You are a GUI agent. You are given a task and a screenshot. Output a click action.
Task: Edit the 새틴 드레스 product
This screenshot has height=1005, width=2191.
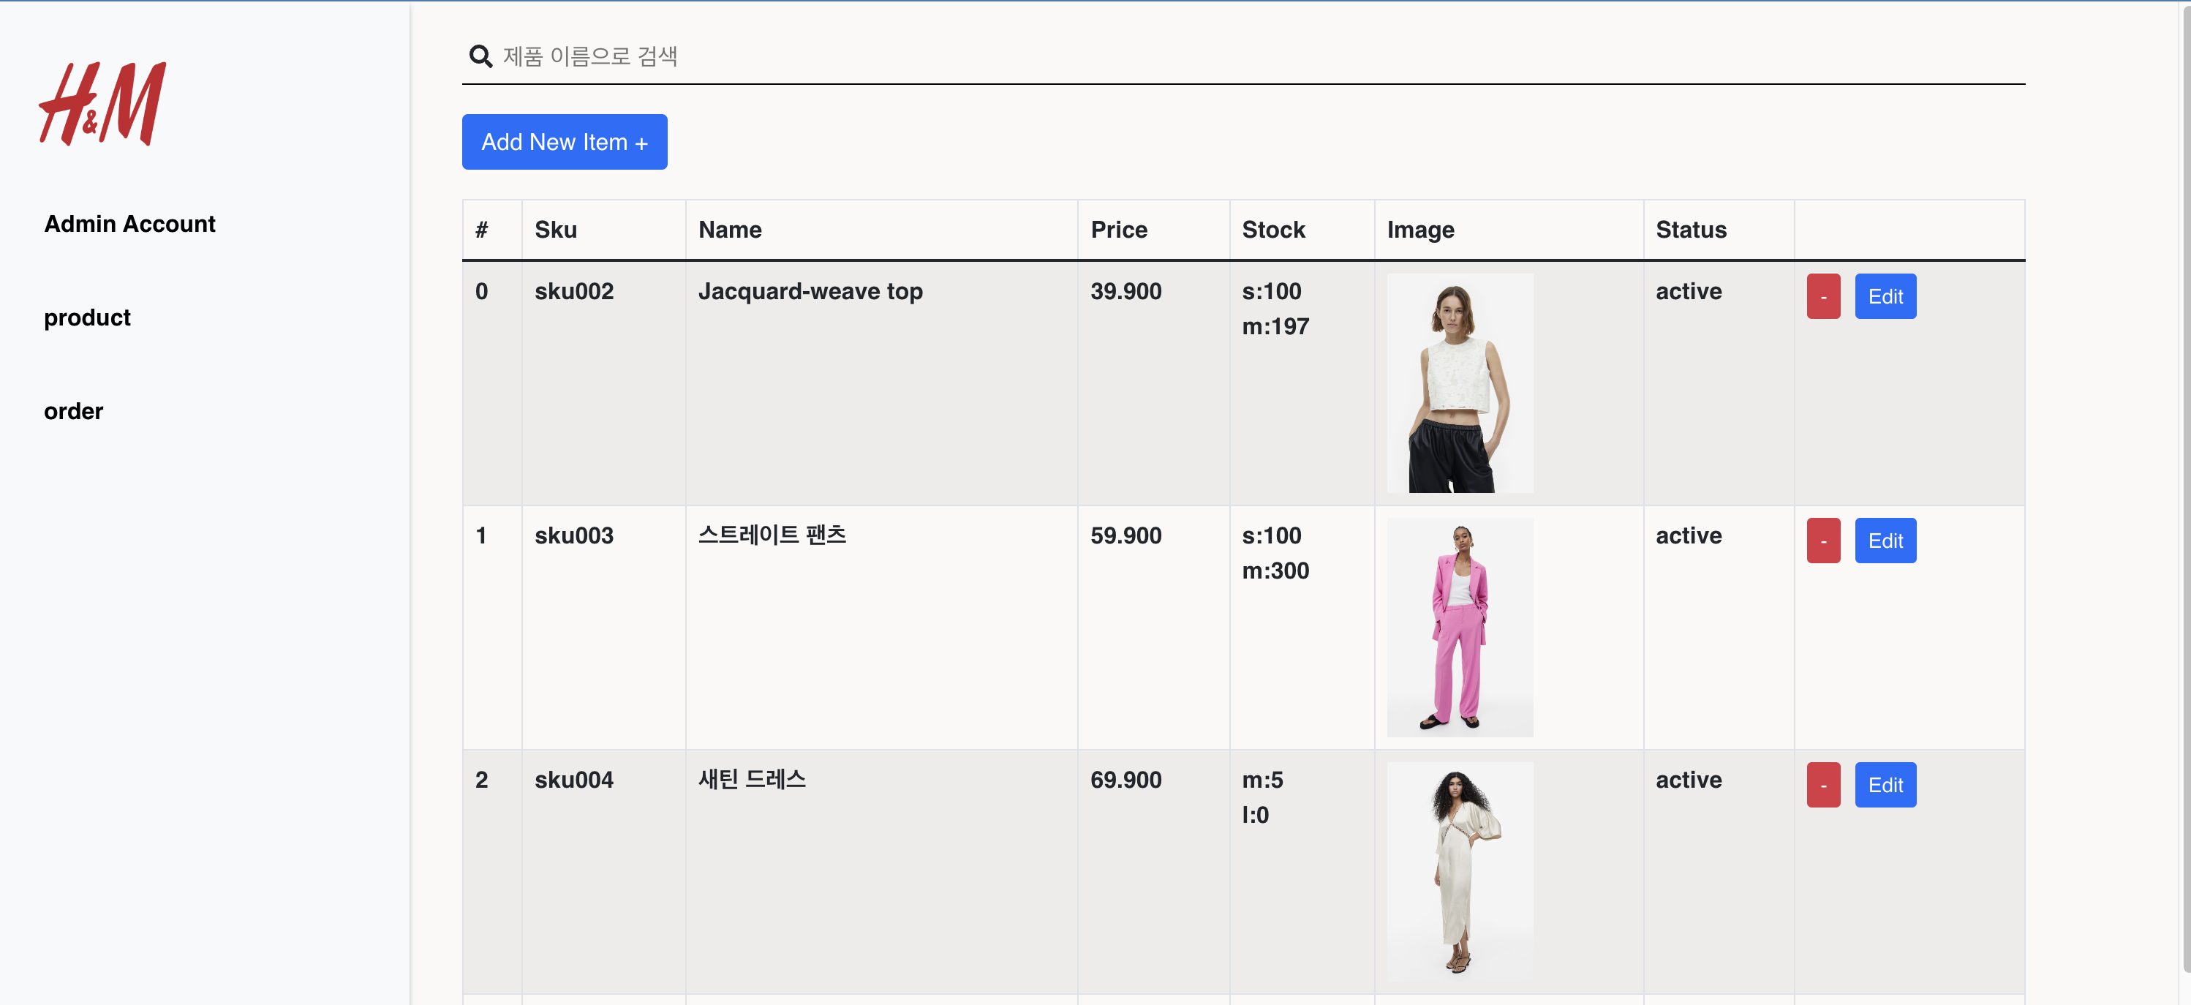1885,785
